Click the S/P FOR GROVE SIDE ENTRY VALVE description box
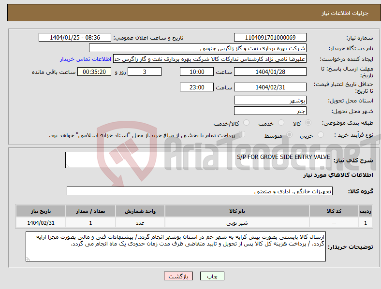Screen dimensions: 381x289 click(198, 160)
